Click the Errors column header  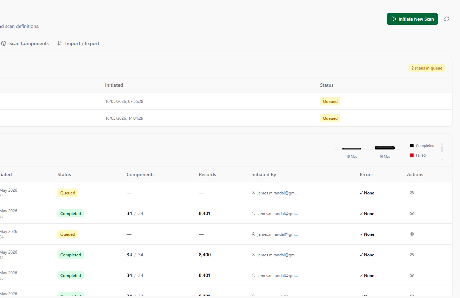tap(366, 174)
